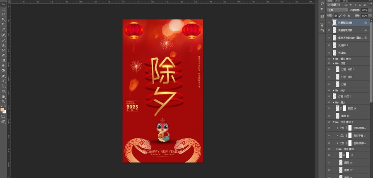Click the background color swatch
Viewport: 373px width, 178px height.
(5, 112)
